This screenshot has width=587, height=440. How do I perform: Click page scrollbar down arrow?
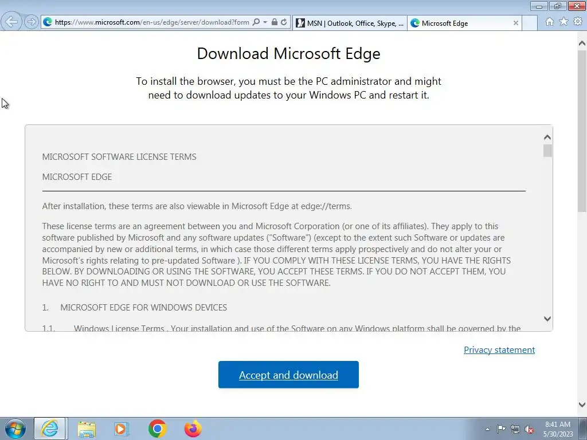[582, 404]
